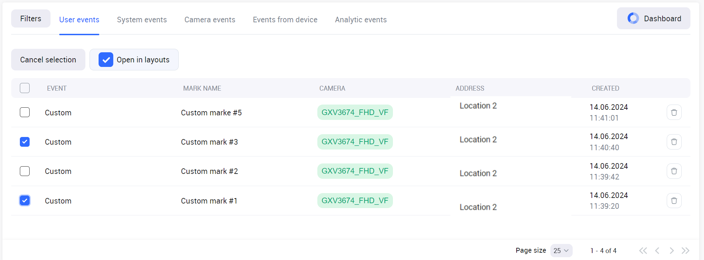Delete the Custom marke #5 event
Screen dimensions: 704x260
(x=674, y=112)
